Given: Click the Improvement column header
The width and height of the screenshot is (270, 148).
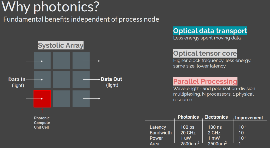Looking at the screenshot, I should [249, 118].
